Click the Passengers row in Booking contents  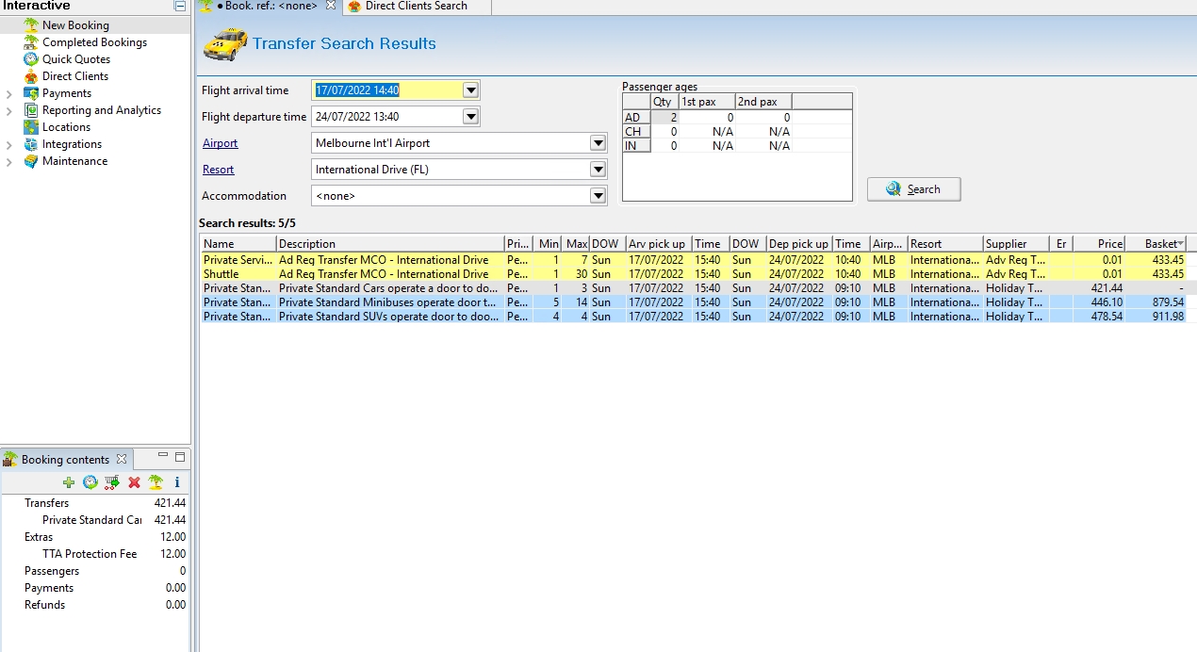(94, 571)
